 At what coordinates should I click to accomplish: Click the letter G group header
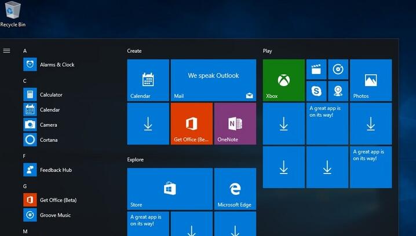[25, 186]
